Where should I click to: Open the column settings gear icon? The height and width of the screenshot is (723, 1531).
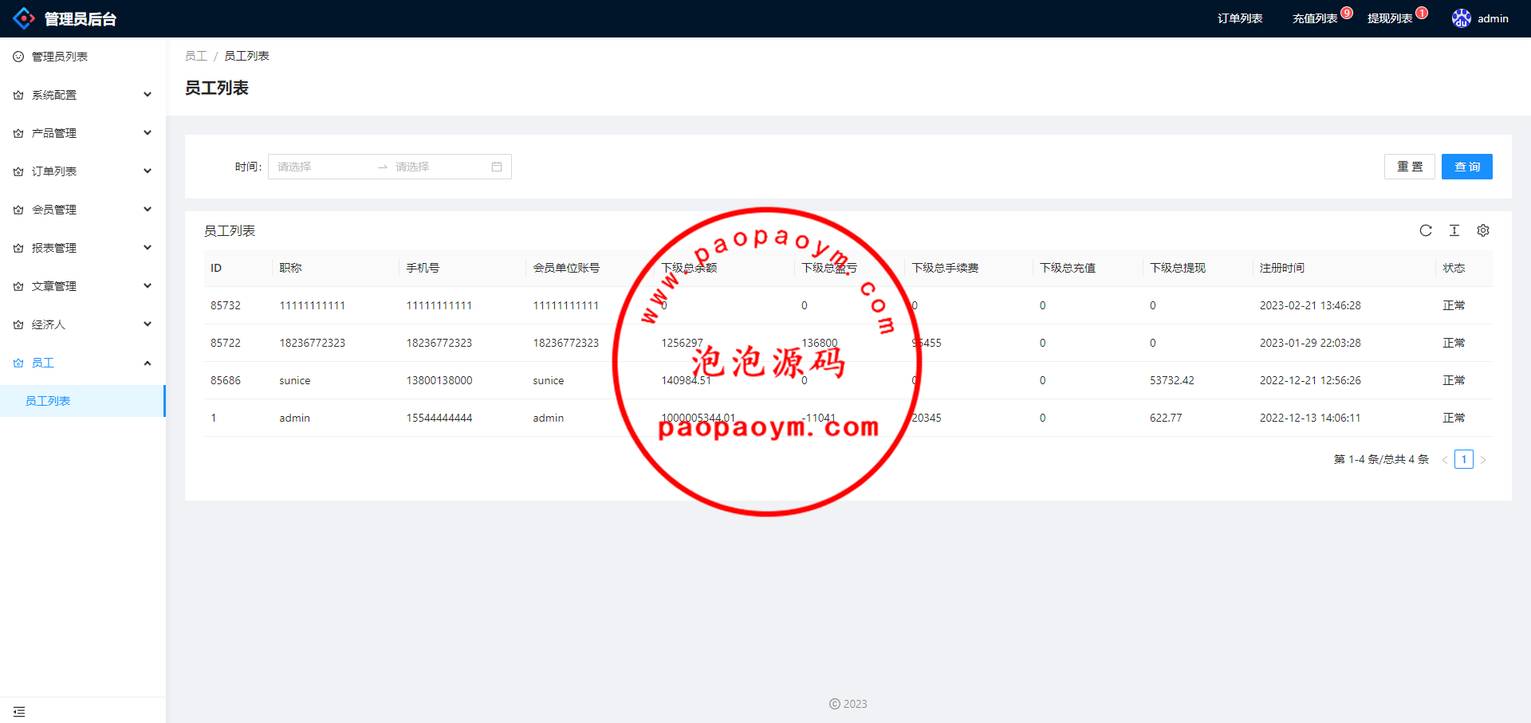pyautogui.click(x=1483, y=230)
